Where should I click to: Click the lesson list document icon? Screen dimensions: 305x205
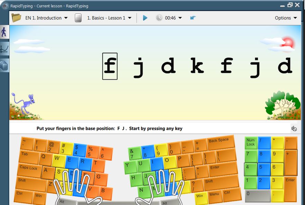click(78, 18)
